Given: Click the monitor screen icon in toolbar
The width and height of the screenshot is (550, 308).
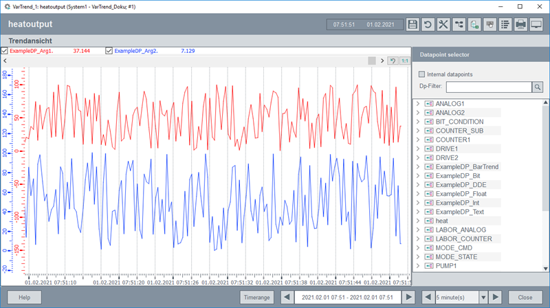Looking at the screenshot, I should click(537, 25).
